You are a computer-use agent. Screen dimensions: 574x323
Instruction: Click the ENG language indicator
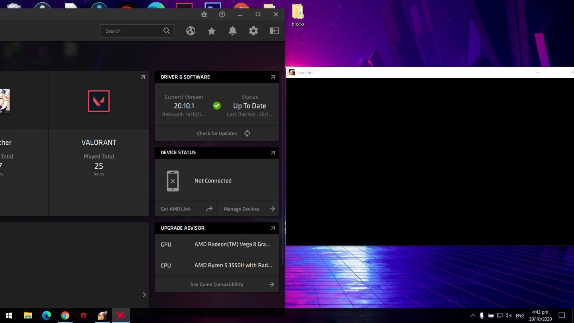[520, 315]
